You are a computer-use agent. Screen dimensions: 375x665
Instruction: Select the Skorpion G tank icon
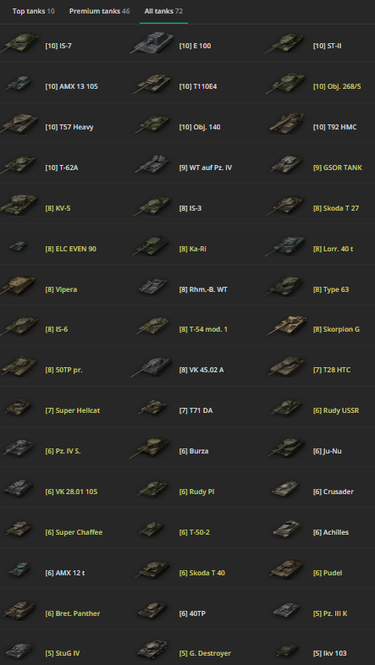tap(286, 326)
